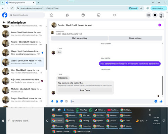Open conversation information purple icon
The height and width of the screenshot is (134, 168).
[x=160, y=25]
